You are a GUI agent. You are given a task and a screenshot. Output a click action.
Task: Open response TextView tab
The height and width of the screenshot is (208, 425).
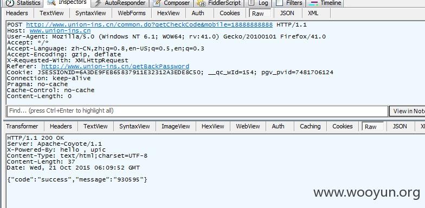[x=95, y=126]
